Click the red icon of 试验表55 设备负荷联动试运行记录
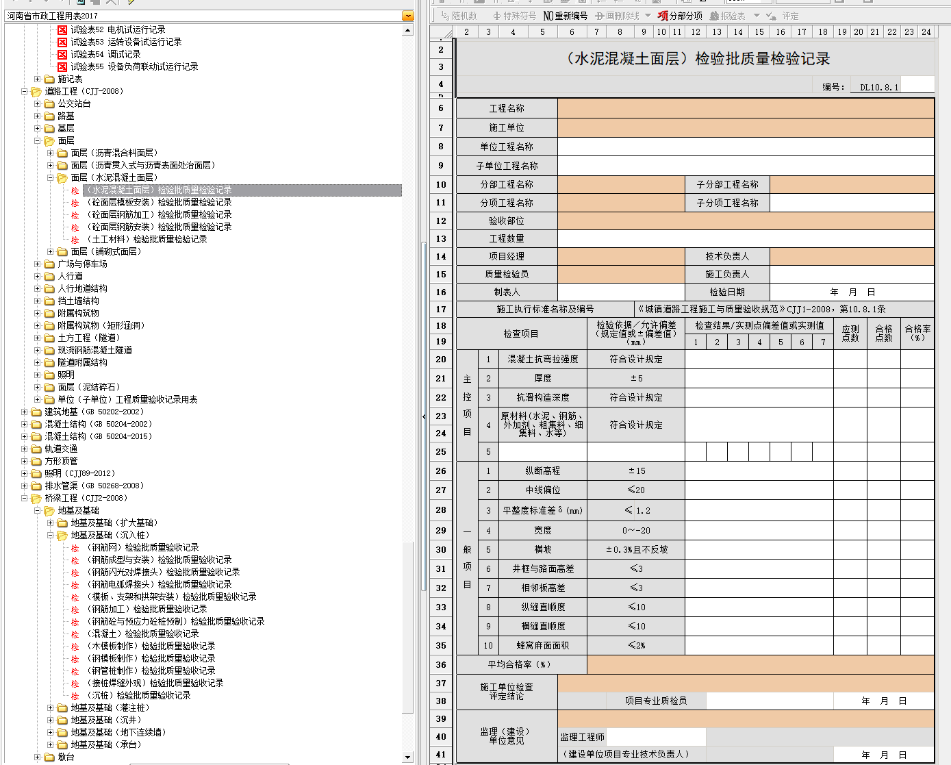Image resolution: width=951 pixels, height=765 pixels. [x=62, y=66]
